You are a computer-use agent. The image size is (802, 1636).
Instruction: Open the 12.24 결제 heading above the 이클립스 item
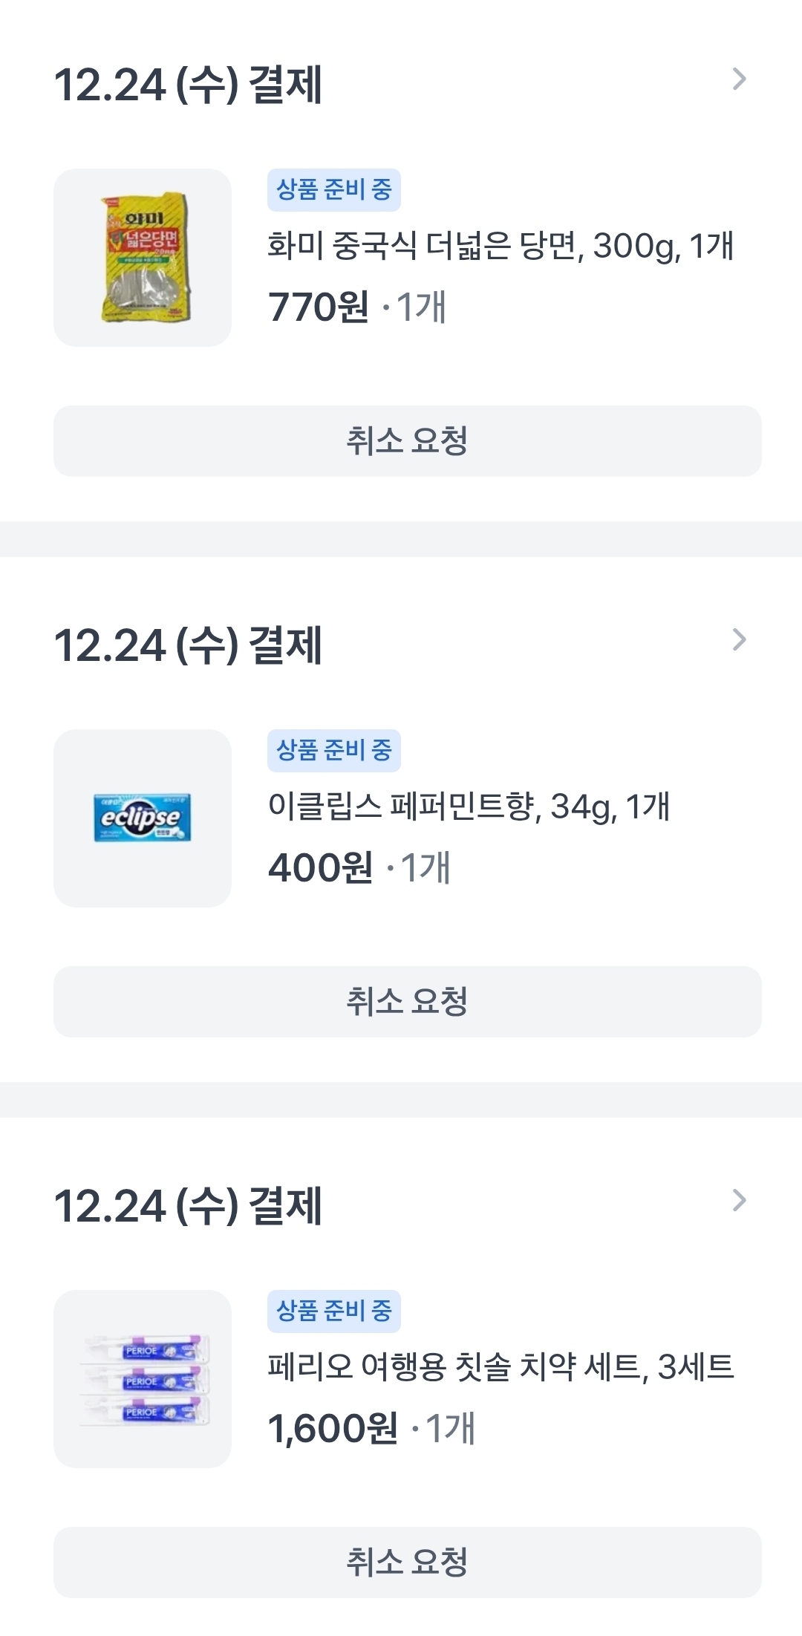tap(188, 645)
